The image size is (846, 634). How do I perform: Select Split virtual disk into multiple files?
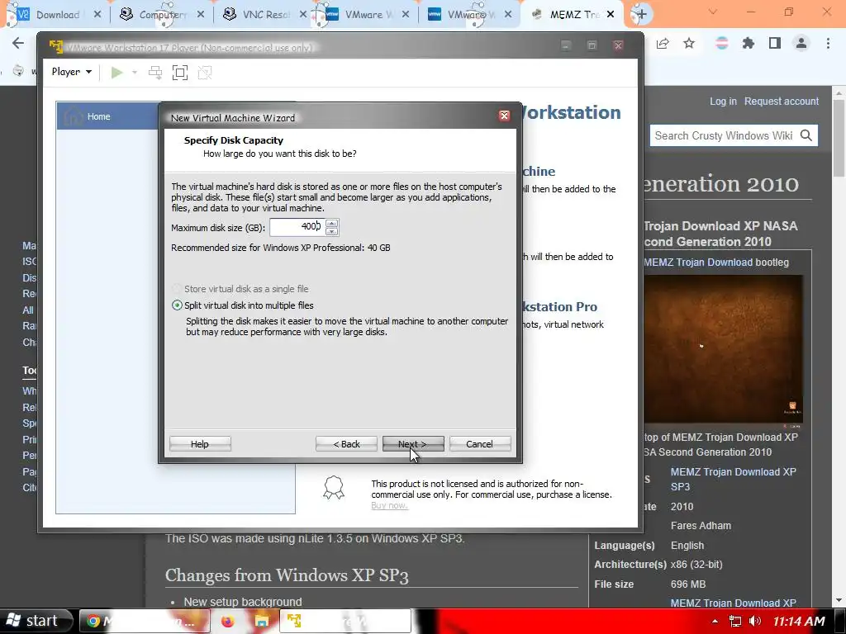pyautogui.click(x=243, y=305)
